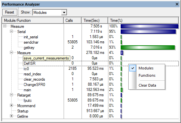Select the fputc function entry

(x=28, y=101)
